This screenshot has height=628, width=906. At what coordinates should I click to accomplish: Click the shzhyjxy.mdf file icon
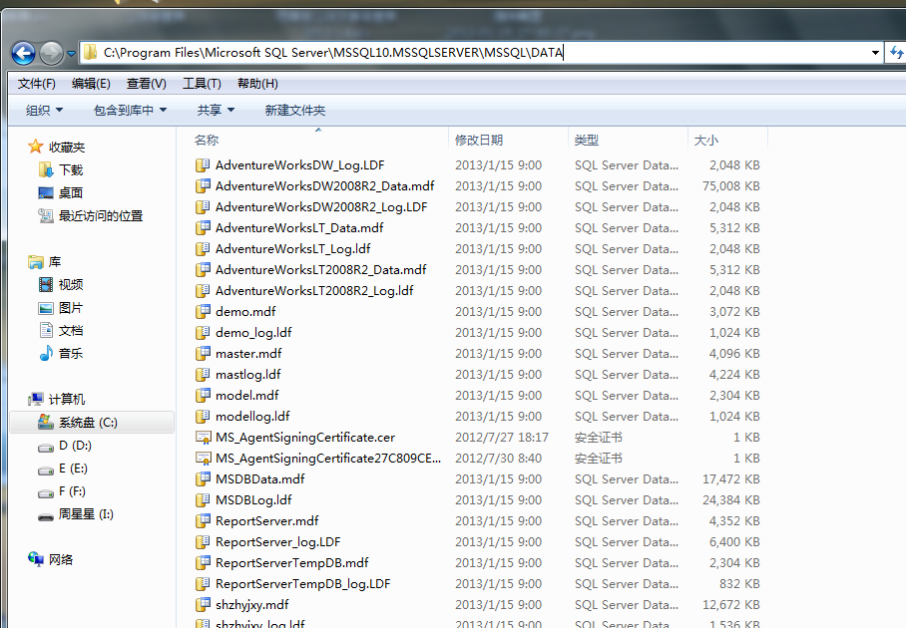coord(203,605)
